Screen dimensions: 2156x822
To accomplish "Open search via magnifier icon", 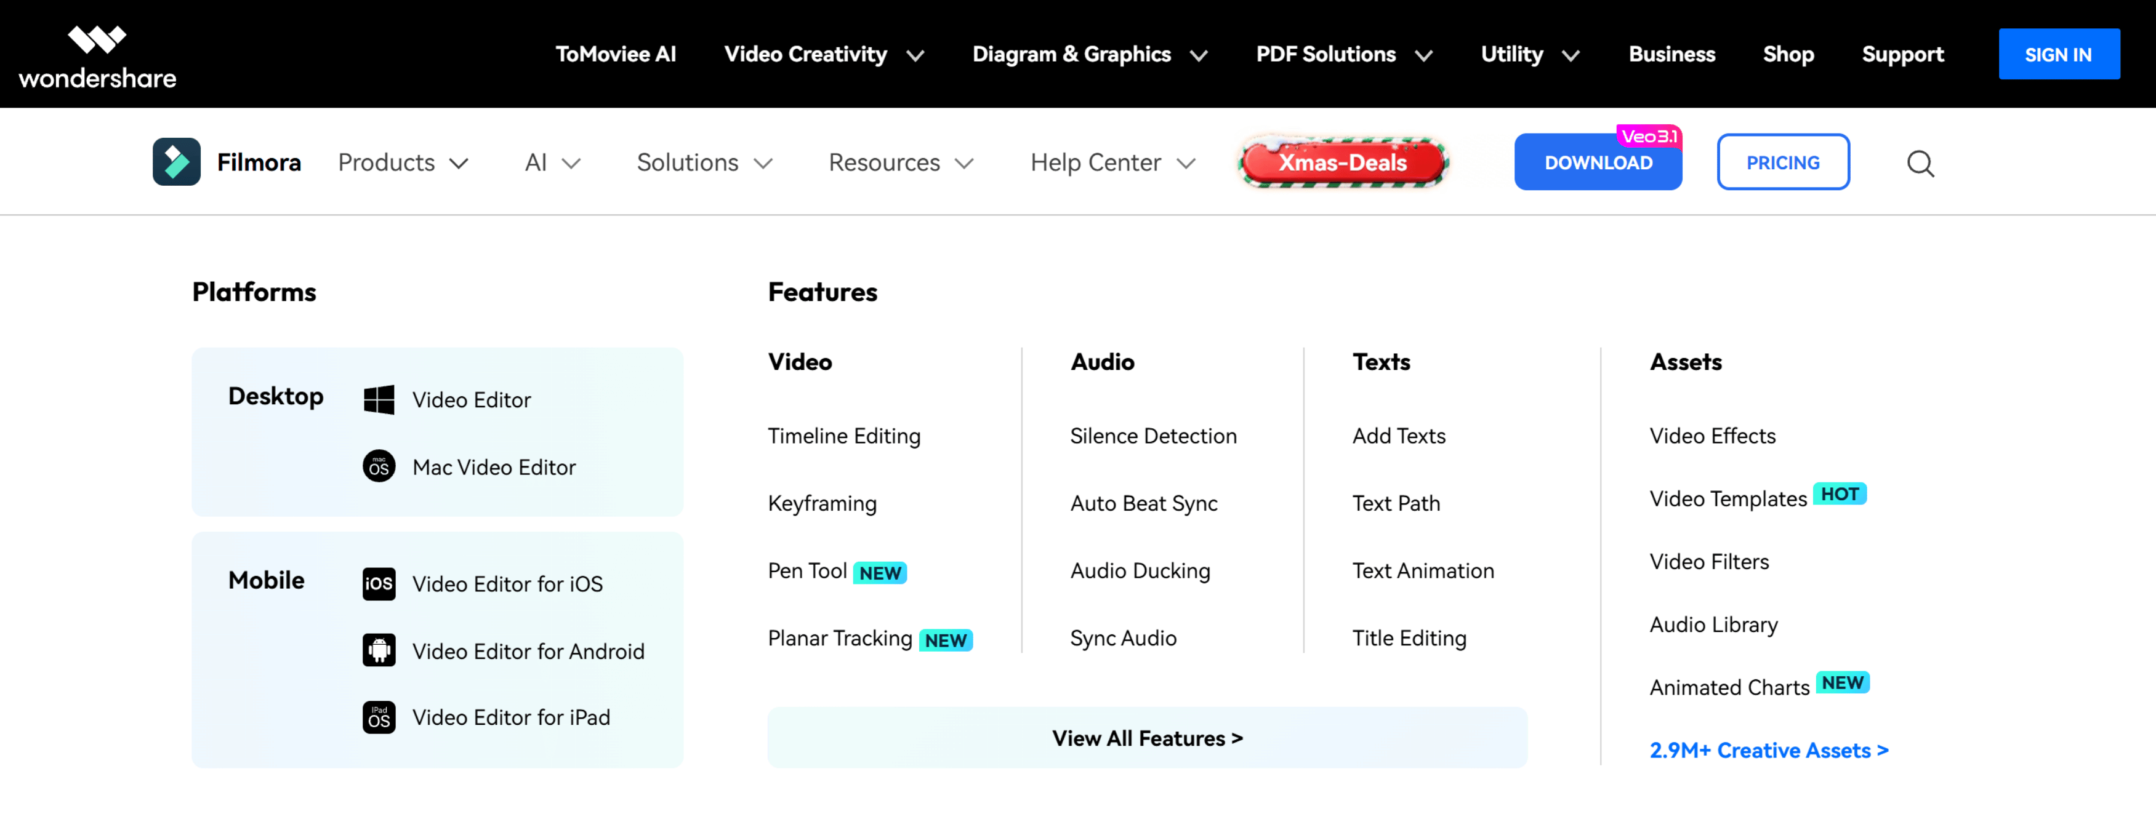I will [x=1920, y=163].
